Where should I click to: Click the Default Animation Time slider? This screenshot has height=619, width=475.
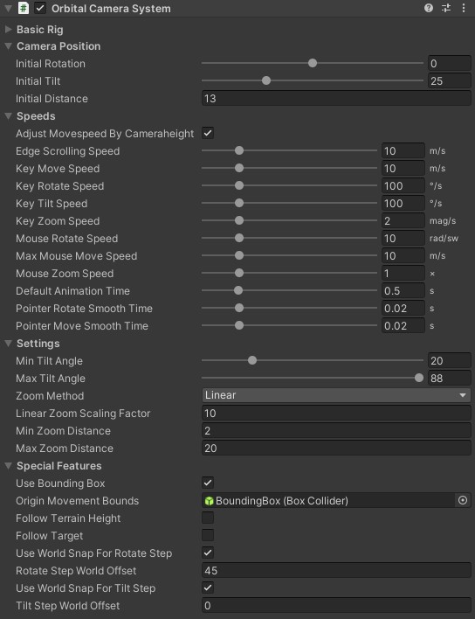(289, 290)
